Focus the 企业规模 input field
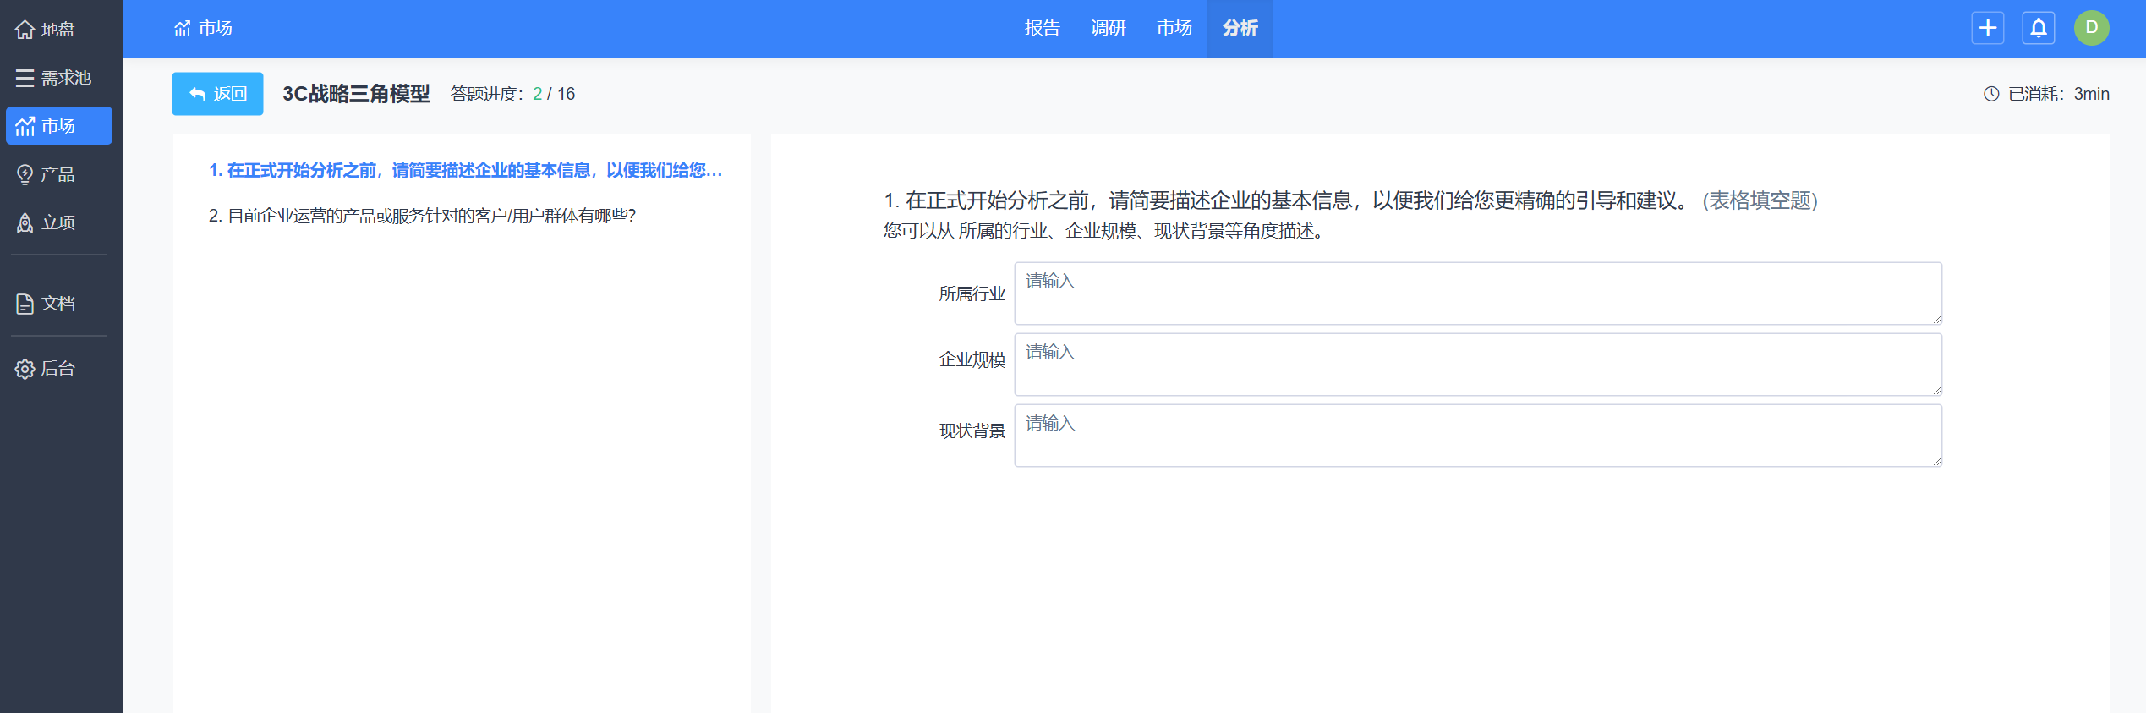Screen dimensions: 2146x713 click(1477, 365)
